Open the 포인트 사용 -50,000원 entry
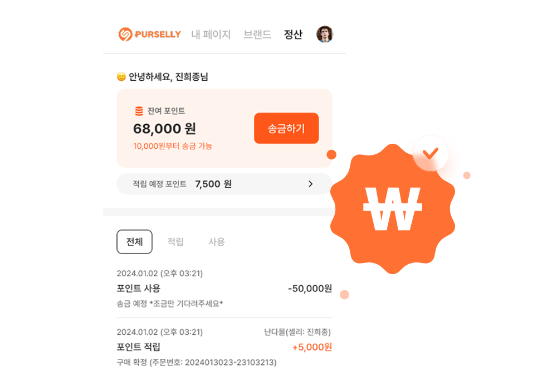Screen dimensions: 557x390 pyautogui.click(x=224, y=289)
